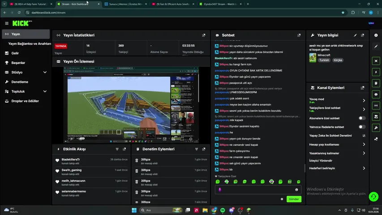Click the Minecraft category thumbnail
Image resolution: width=382 pixels, height=215 pixels.
[x=313, y=58]
